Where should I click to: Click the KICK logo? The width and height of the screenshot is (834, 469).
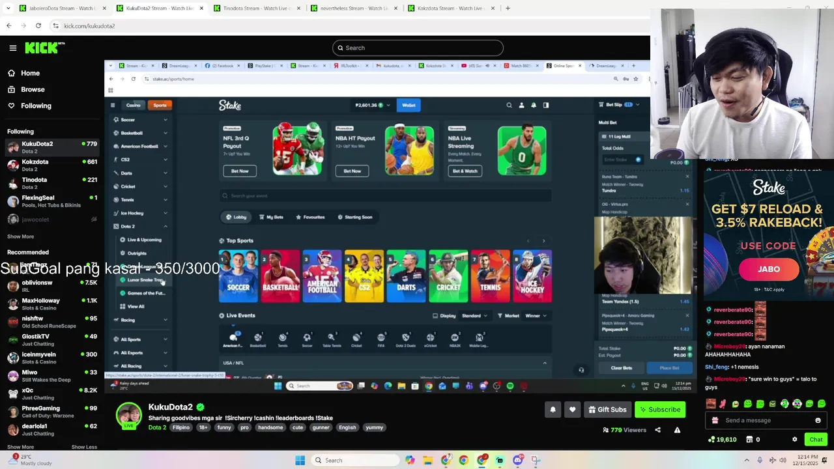pos(44,48)
